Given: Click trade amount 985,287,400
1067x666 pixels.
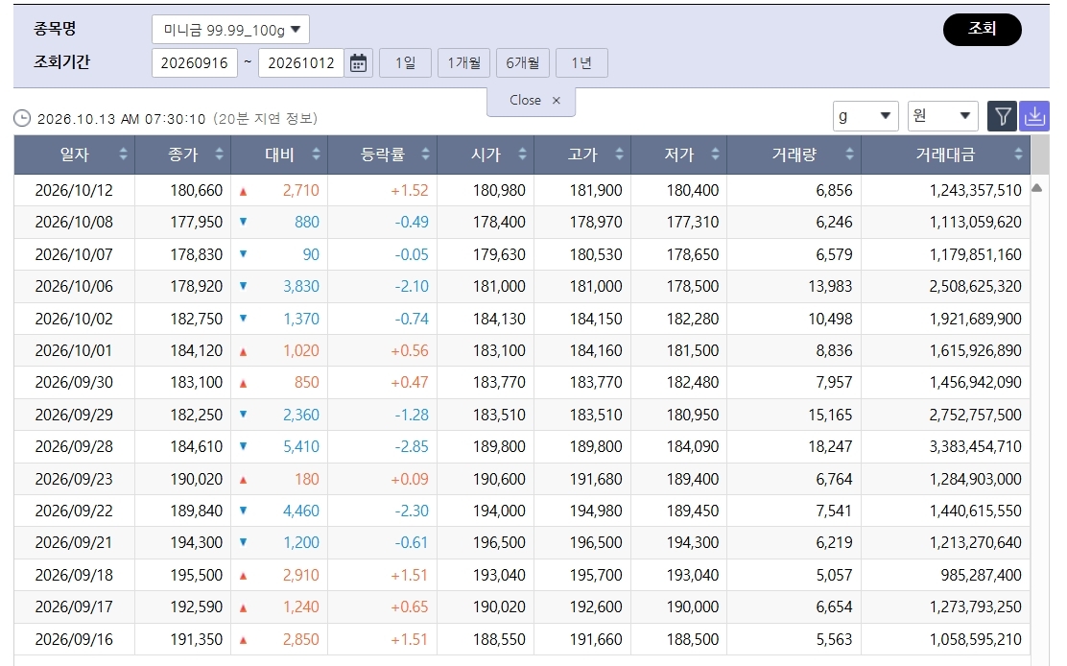Looking at the screenshot, I should tap(982, 576).
